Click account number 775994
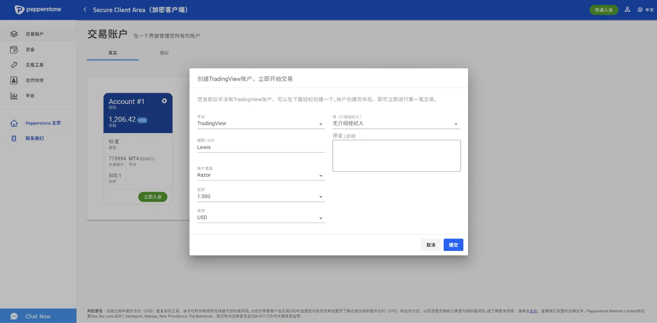The width and height of the screenshot is (657, 323). (x=117, y=159)
